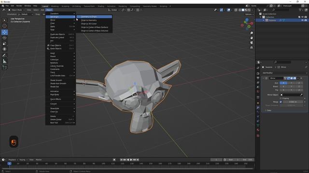Viewport: 309px width, 173px height.
Task: Click the zoom viewport magnifier icon
Action: [x=252, y=33]
